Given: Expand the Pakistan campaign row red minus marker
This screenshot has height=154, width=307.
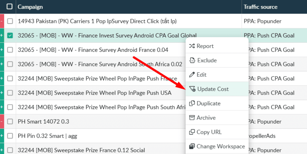Looking at the screenshot, I should (x=2, y=21).
